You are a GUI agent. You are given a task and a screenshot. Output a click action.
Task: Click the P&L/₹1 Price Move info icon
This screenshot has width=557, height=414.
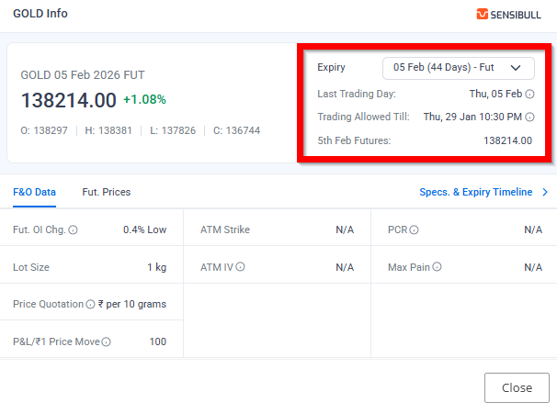point(107,342)
